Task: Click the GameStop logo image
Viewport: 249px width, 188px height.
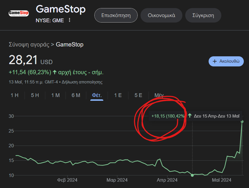Action: pyautogui.click(x=19, y=13)
